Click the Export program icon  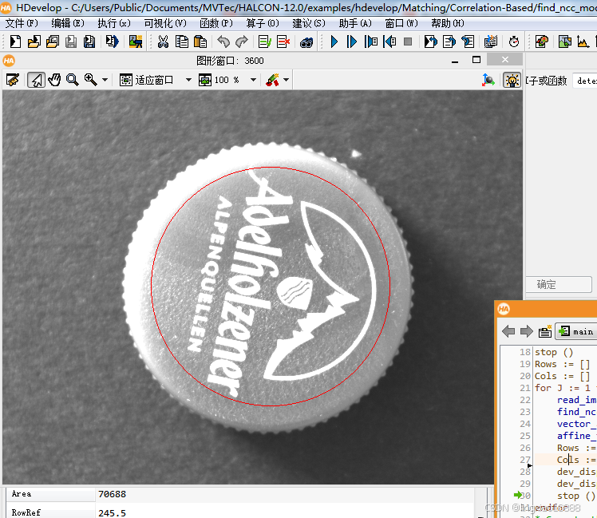[x=113, y=42]
